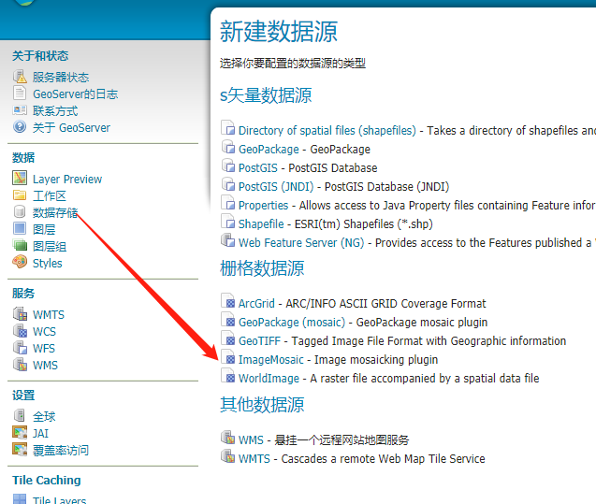Open Layer Preview in sidebar
This screenshot has width=596, height=504.
67,179
